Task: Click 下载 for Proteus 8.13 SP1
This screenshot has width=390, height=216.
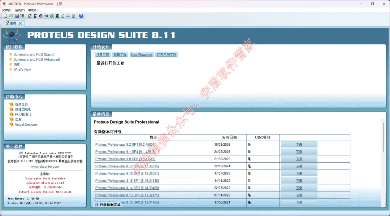Action: tap(299, 195)
